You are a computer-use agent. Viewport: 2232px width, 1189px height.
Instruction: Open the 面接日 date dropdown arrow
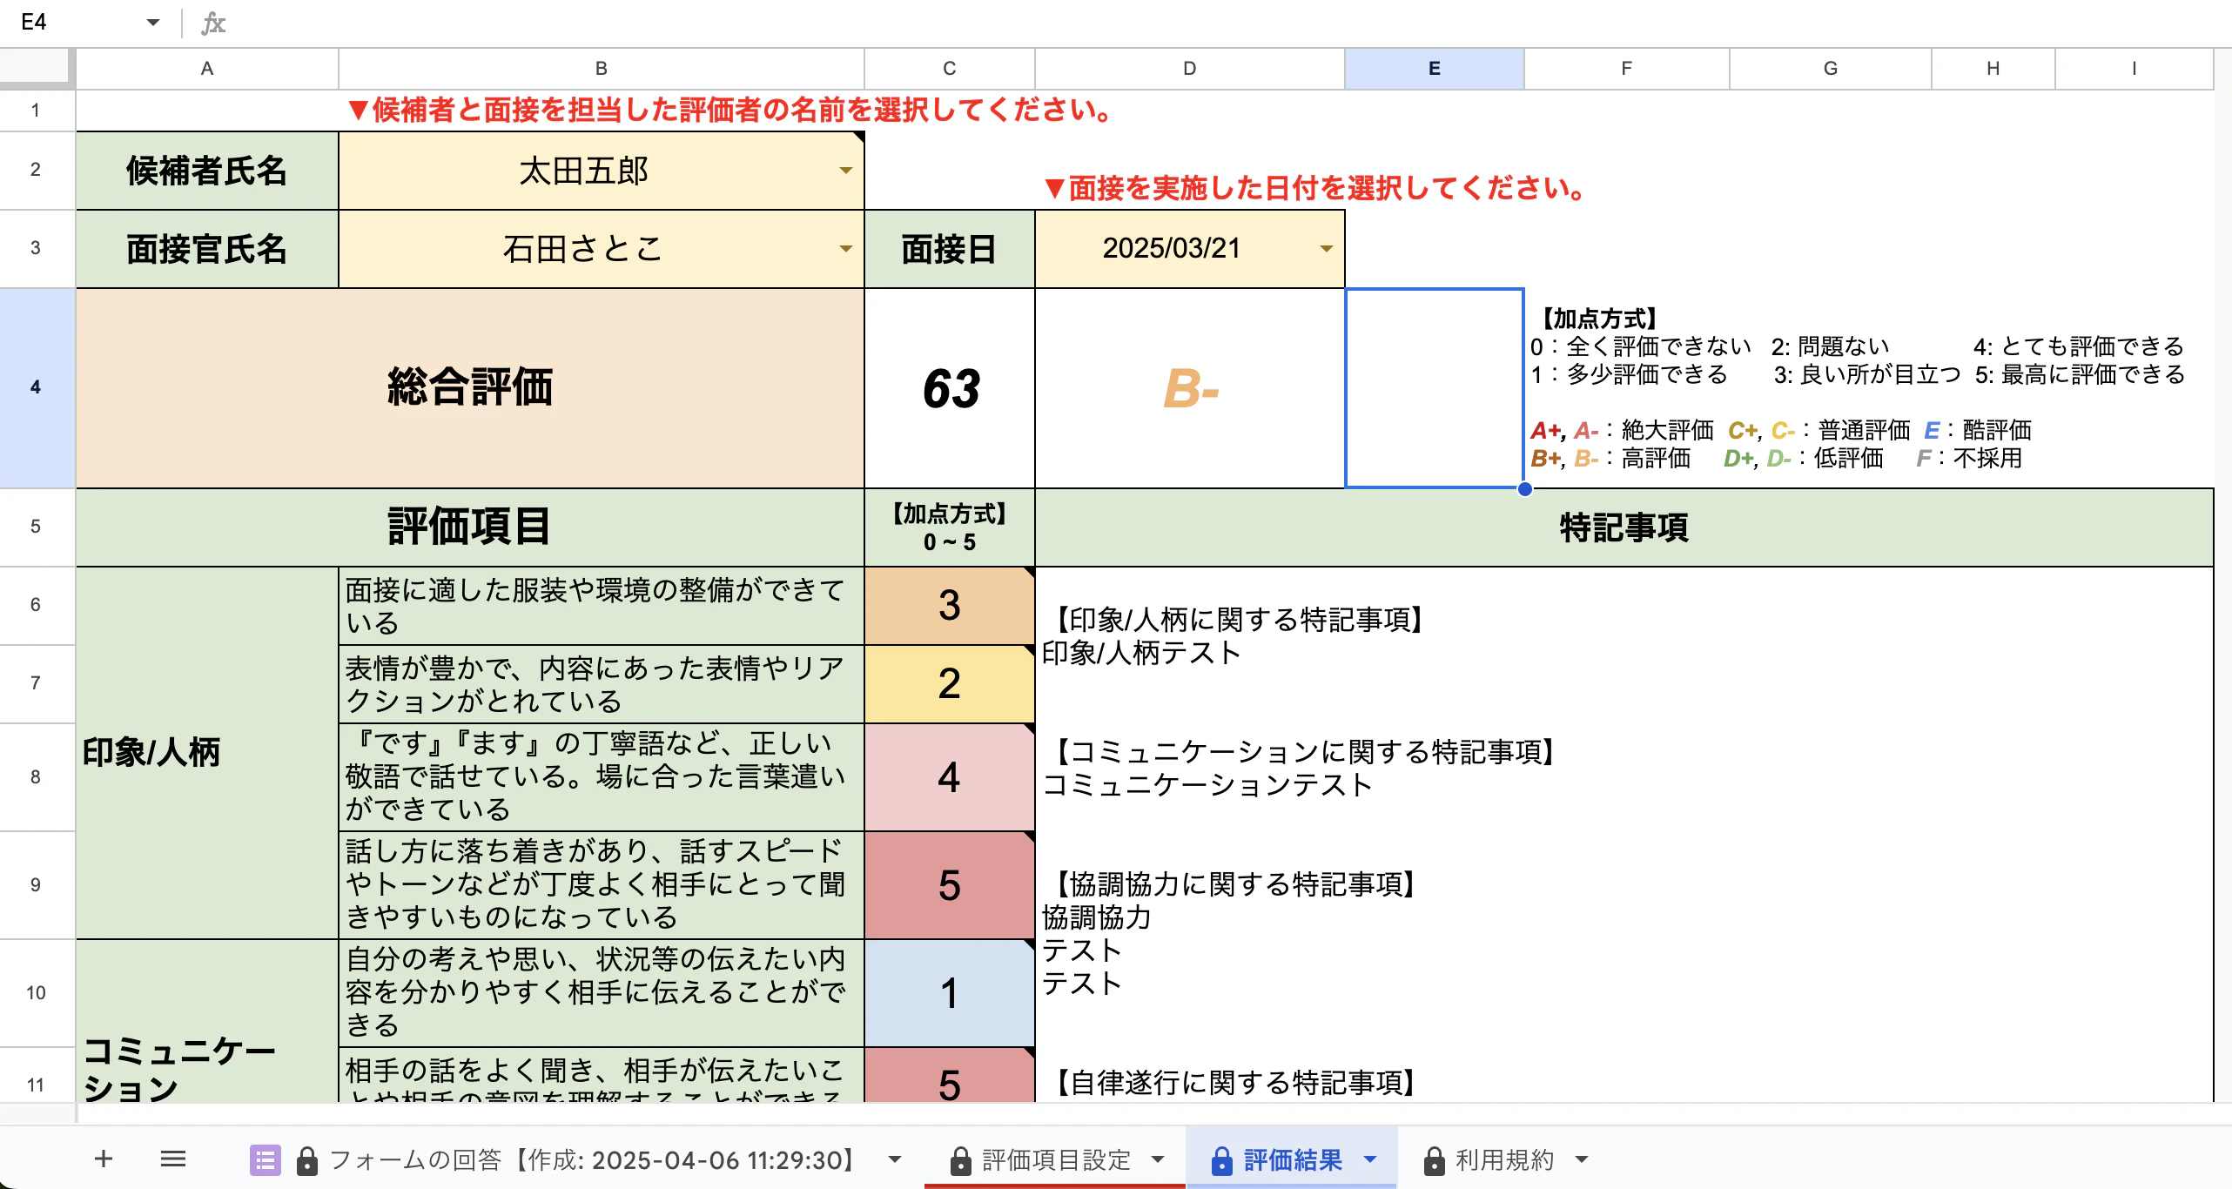tap(1326, 249)
